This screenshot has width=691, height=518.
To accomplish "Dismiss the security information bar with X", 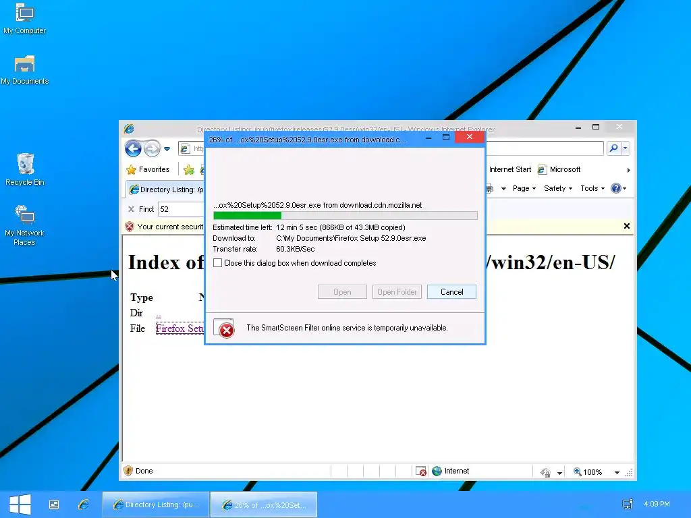I will pos(627,227).
